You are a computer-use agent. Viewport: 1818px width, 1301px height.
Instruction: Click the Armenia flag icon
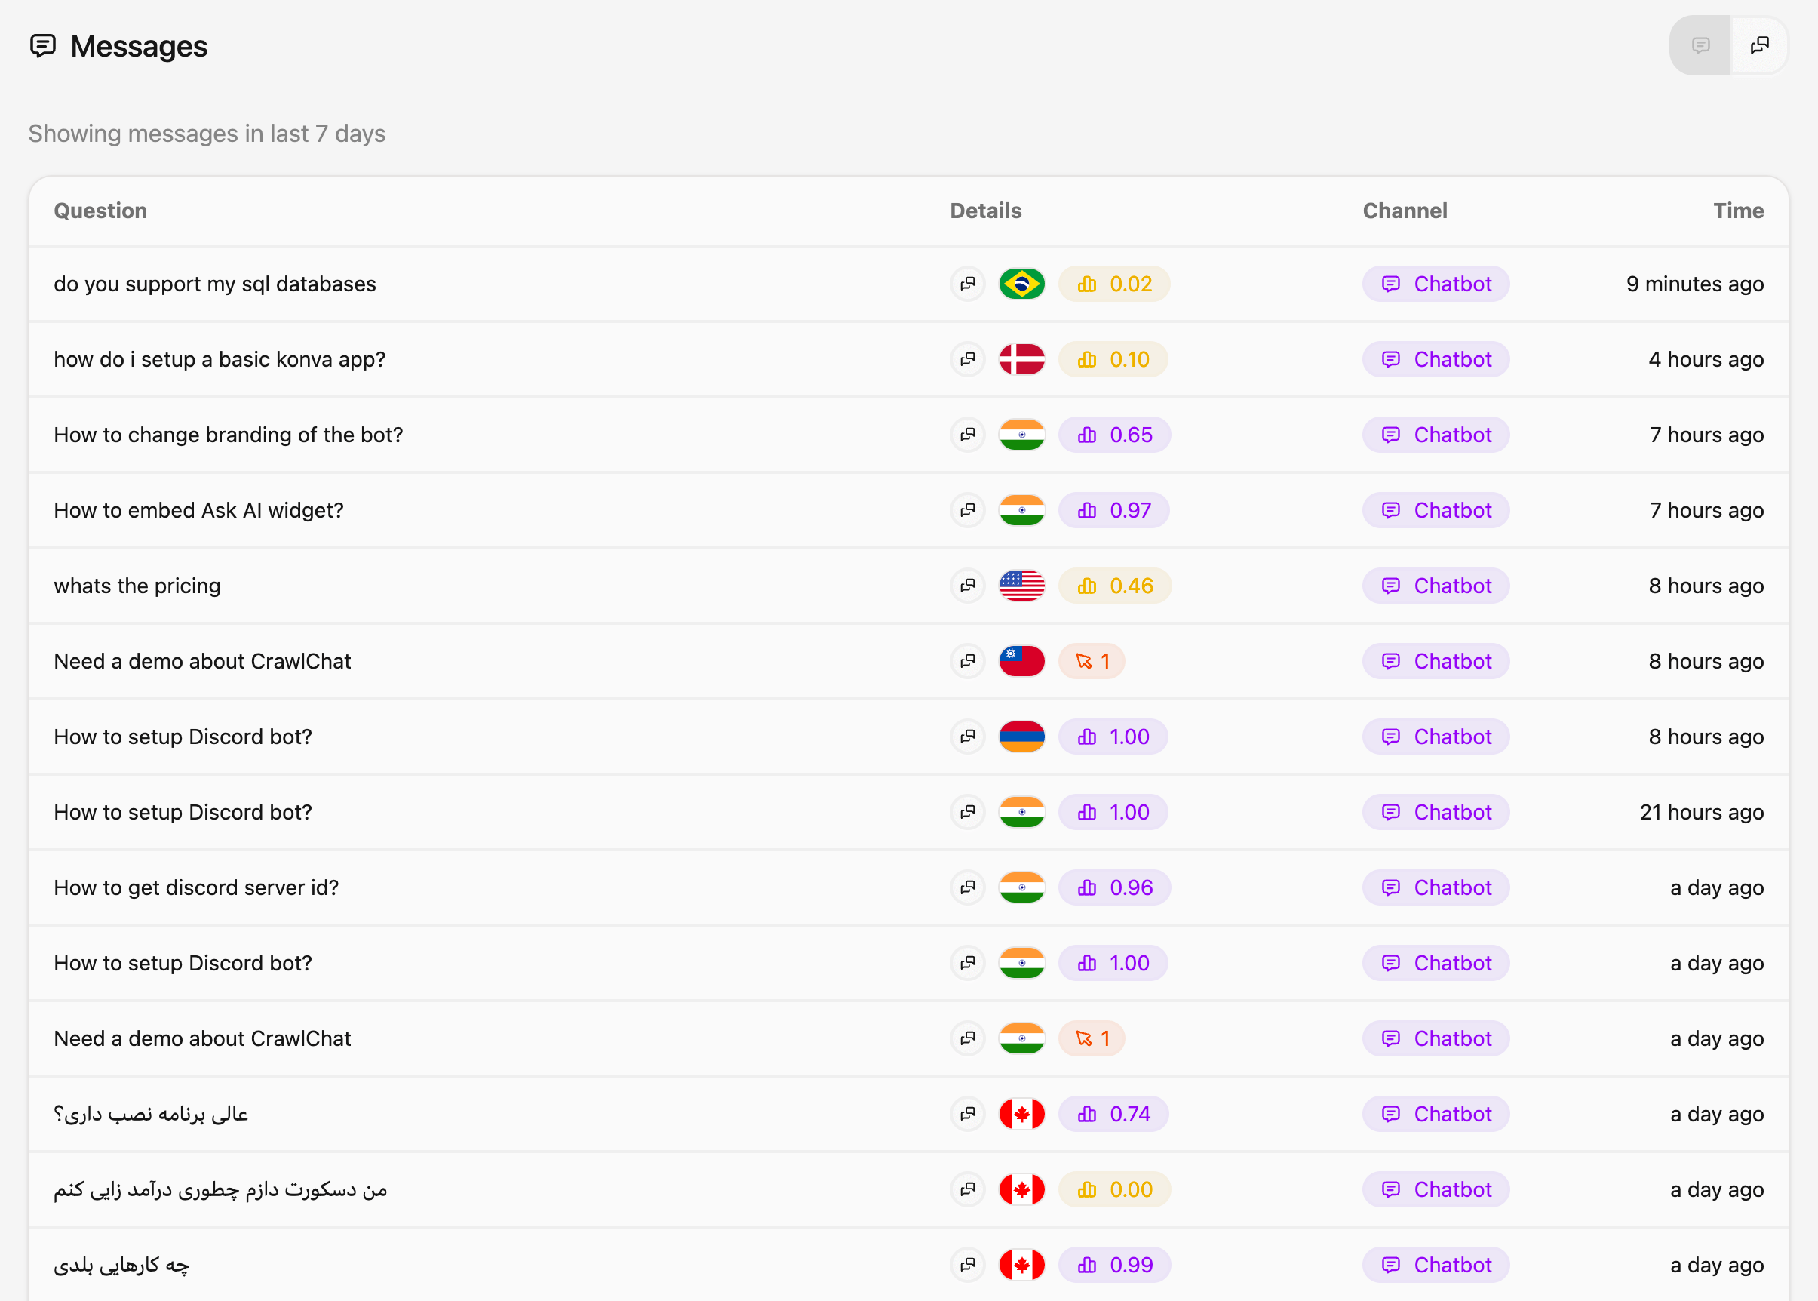pos(1021,737)
